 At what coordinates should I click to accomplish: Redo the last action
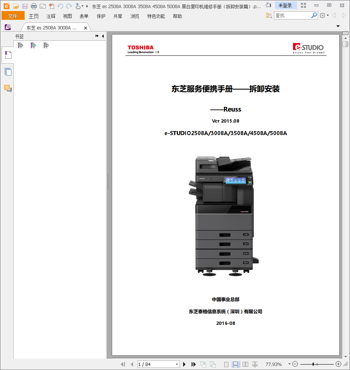69,6
